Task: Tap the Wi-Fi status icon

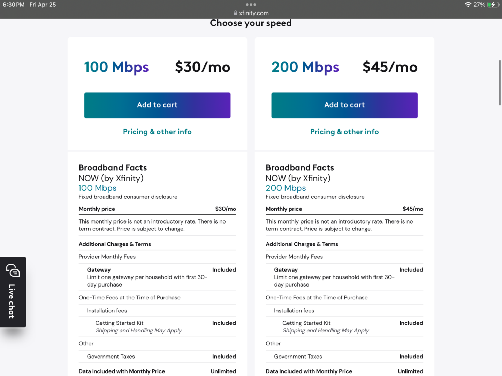Action: click(468, 5)
